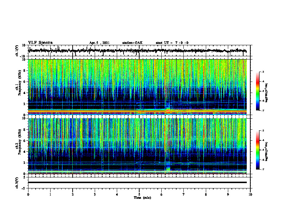The image size is (282, 218).
Task: Click the ch.2 "Frequency (kHz)" axis title
Action: 20,142
